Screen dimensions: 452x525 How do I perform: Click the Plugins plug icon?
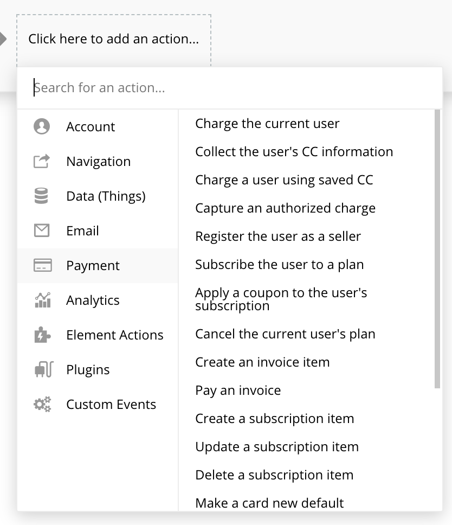coord(44,369)
